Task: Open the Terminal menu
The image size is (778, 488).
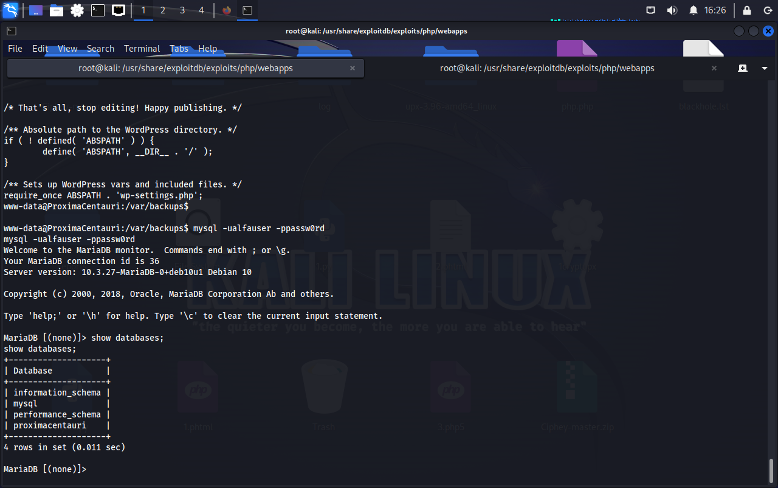Action: [x=142, y=49]
